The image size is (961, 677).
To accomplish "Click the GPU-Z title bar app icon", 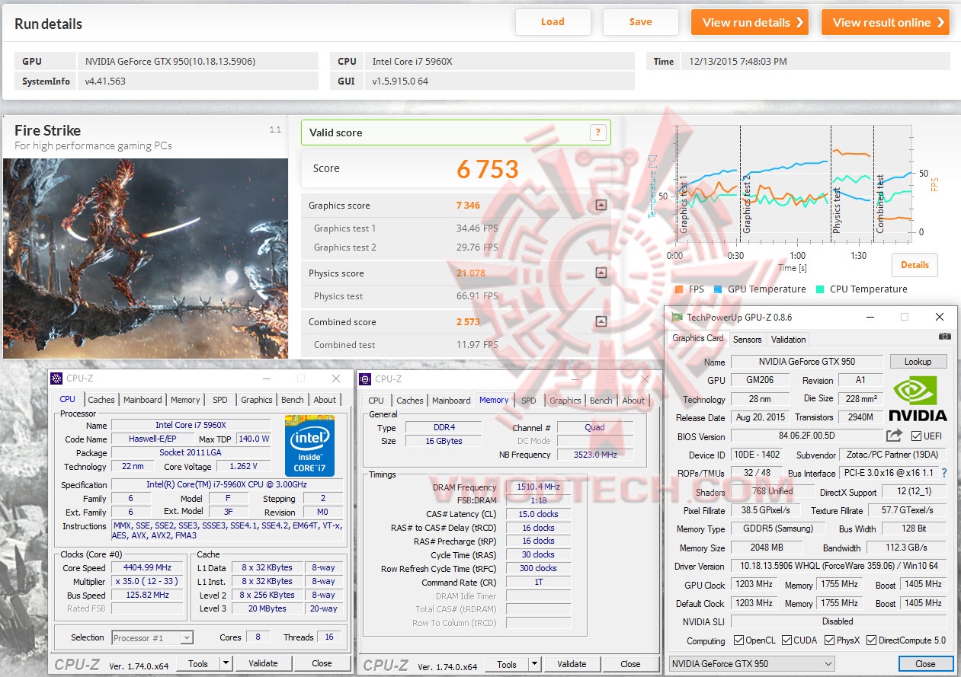I will [677, 317].
